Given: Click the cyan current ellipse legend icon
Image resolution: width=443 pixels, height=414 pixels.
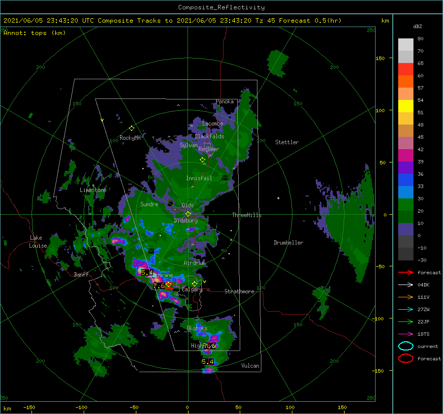Looking at the screenshot, I should tap(406, 346).
